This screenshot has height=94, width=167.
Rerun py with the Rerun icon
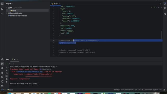pos(7,63)
